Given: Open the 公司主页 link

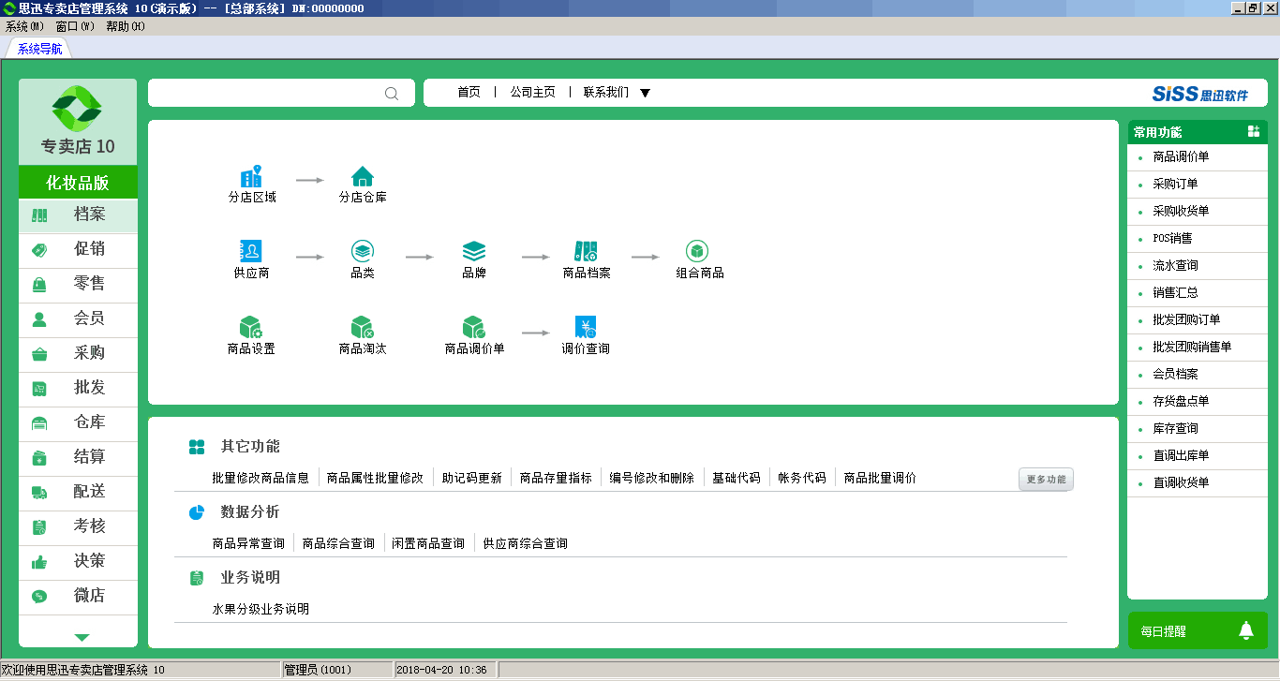Looking at the screenshot, I should 532,92.
